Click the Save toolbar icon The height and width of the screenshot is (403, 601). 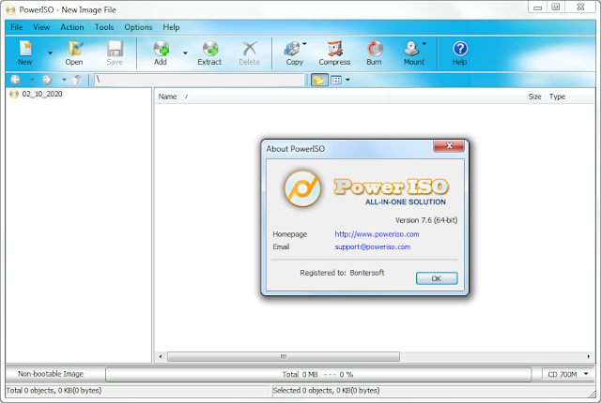point(115,49)
